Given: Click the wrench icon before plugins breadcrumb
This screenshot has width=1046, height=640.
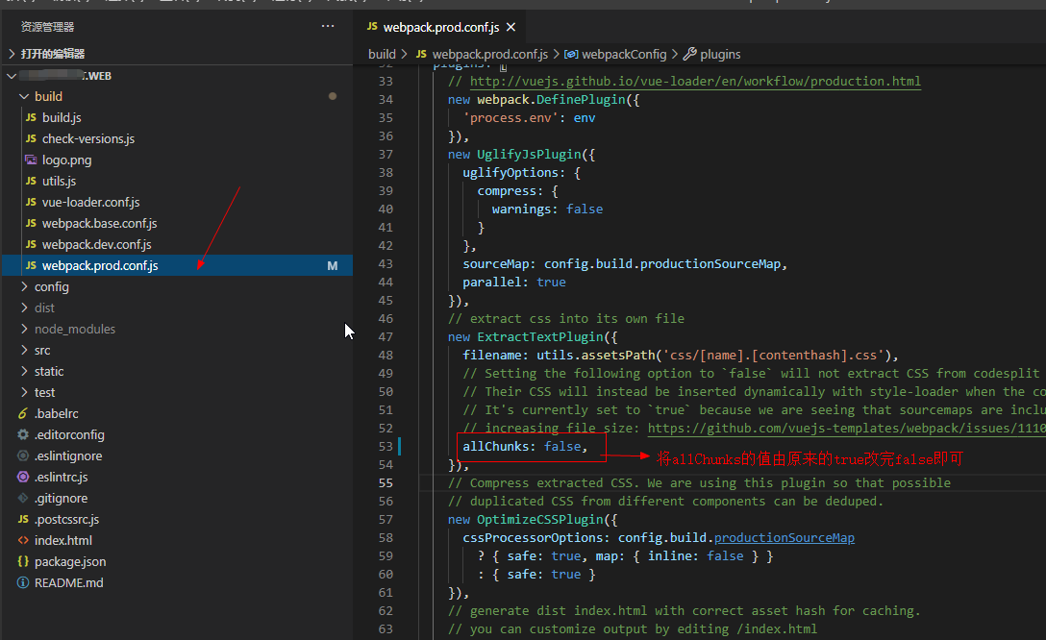Looking at the screenshot, I should [x=690, y=54].
